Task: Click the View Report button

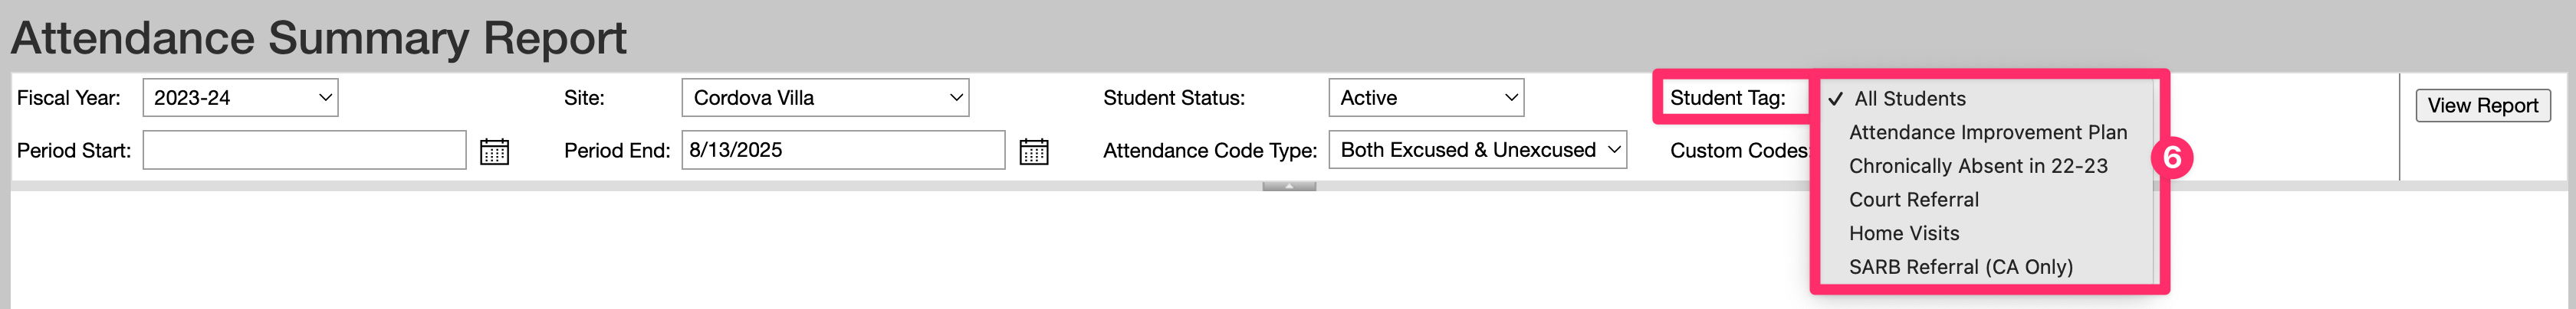Action: (x=2482, y=106)
